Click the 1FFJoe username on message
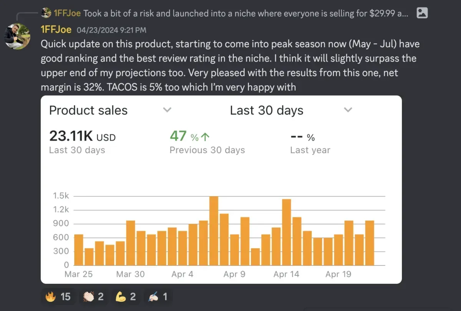 [x=56, y=30]
